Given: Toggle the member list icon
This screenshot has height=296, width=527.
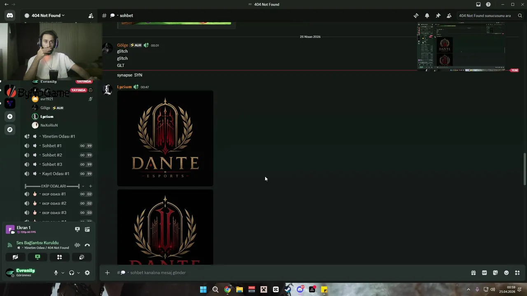Looking at the screenshot, I should click(449, 16).
